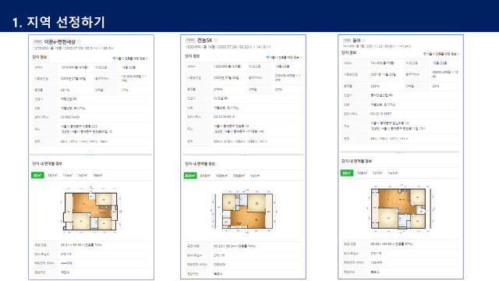499x281 pixels.
Task: Click '단지 정보' heading in 동아 card
Action: 349,52
